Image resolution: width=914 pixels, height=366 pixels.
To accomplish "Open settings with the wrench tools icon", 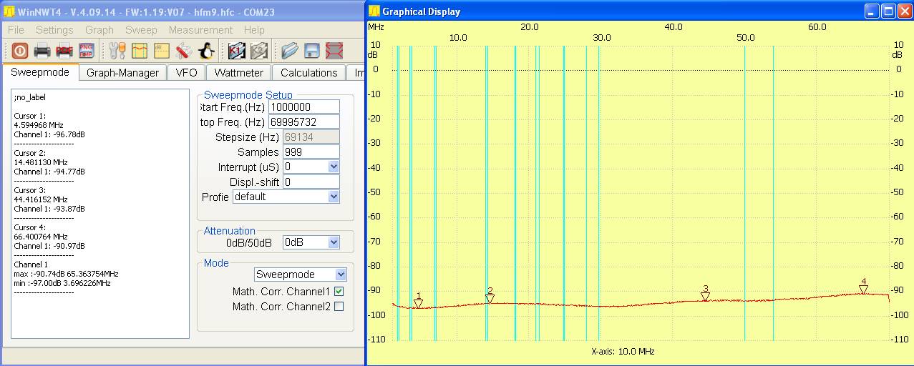I will click(117, 51).
